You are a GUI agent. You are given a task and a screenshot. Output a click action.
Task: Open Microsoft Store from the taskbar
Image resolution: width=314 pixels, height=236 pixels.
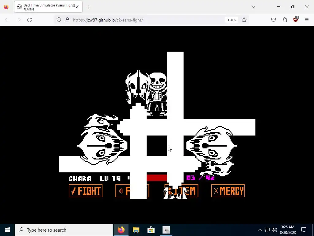151,230
